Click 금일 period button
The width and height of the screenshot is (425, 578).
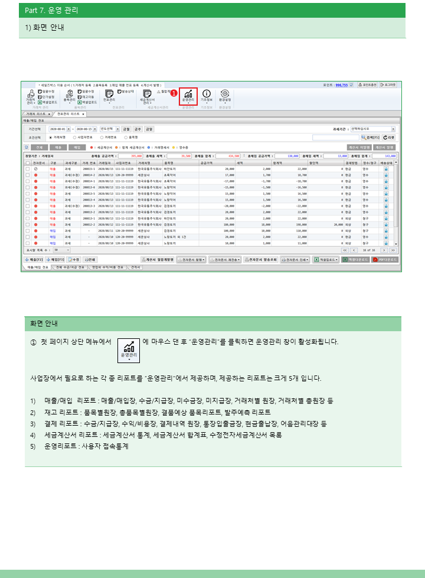[x=149, y=129]
